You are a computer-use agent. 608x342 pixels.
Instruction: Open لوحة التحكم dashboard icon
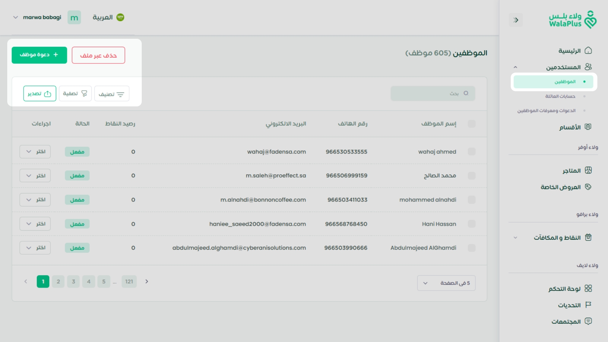click(588, 288)
